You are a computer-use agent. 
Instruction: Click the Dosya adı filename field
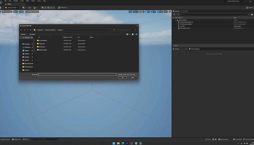[x=77, y=74]
